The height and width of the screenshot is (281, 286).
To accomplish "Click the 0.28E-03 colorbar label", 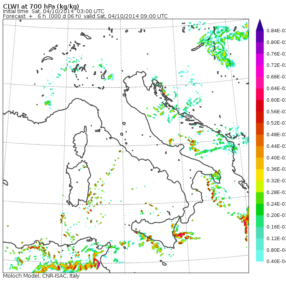I will click(276, 192).
